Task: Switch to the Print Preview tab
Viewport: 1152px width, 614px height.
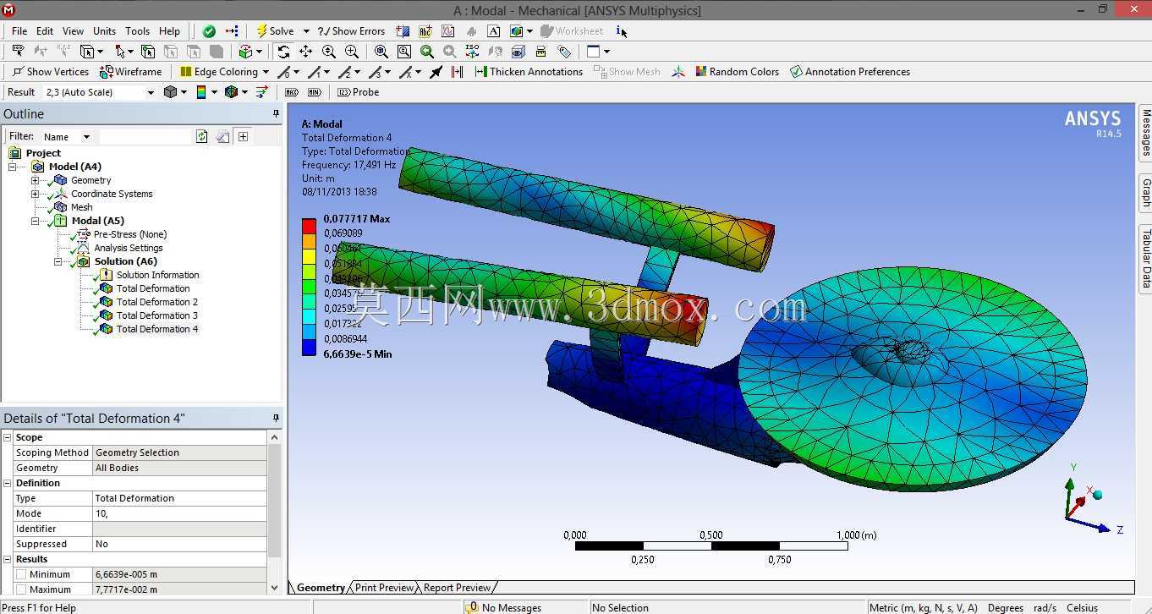Action: point(385,588)
